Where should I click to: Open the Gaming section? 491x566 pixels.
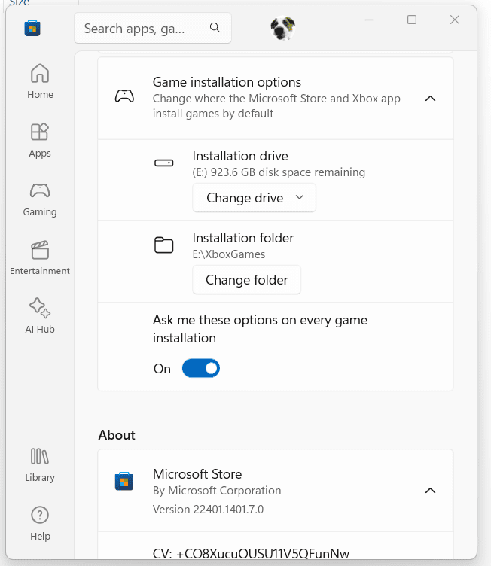click(x=40, y=199)
